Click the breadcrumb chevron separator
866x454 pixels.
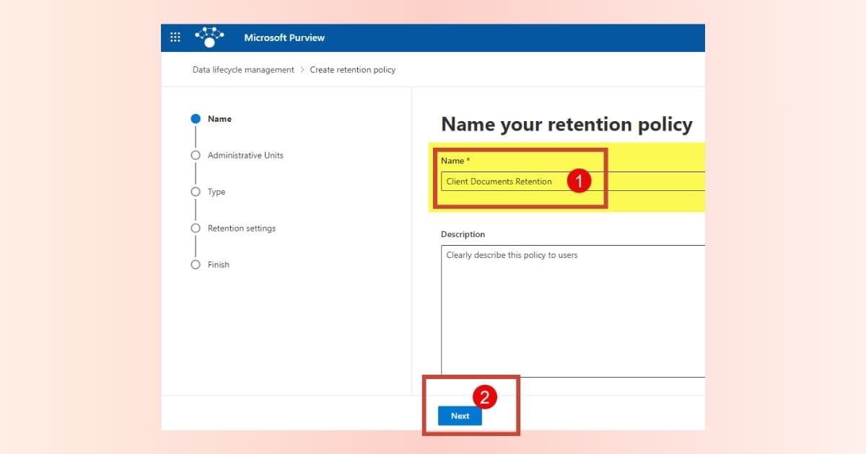coord(302,70)
